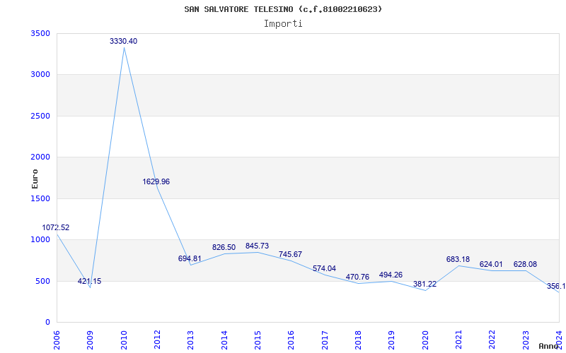Click the 2012 year label
566x353 pixels.
point(157,340)
